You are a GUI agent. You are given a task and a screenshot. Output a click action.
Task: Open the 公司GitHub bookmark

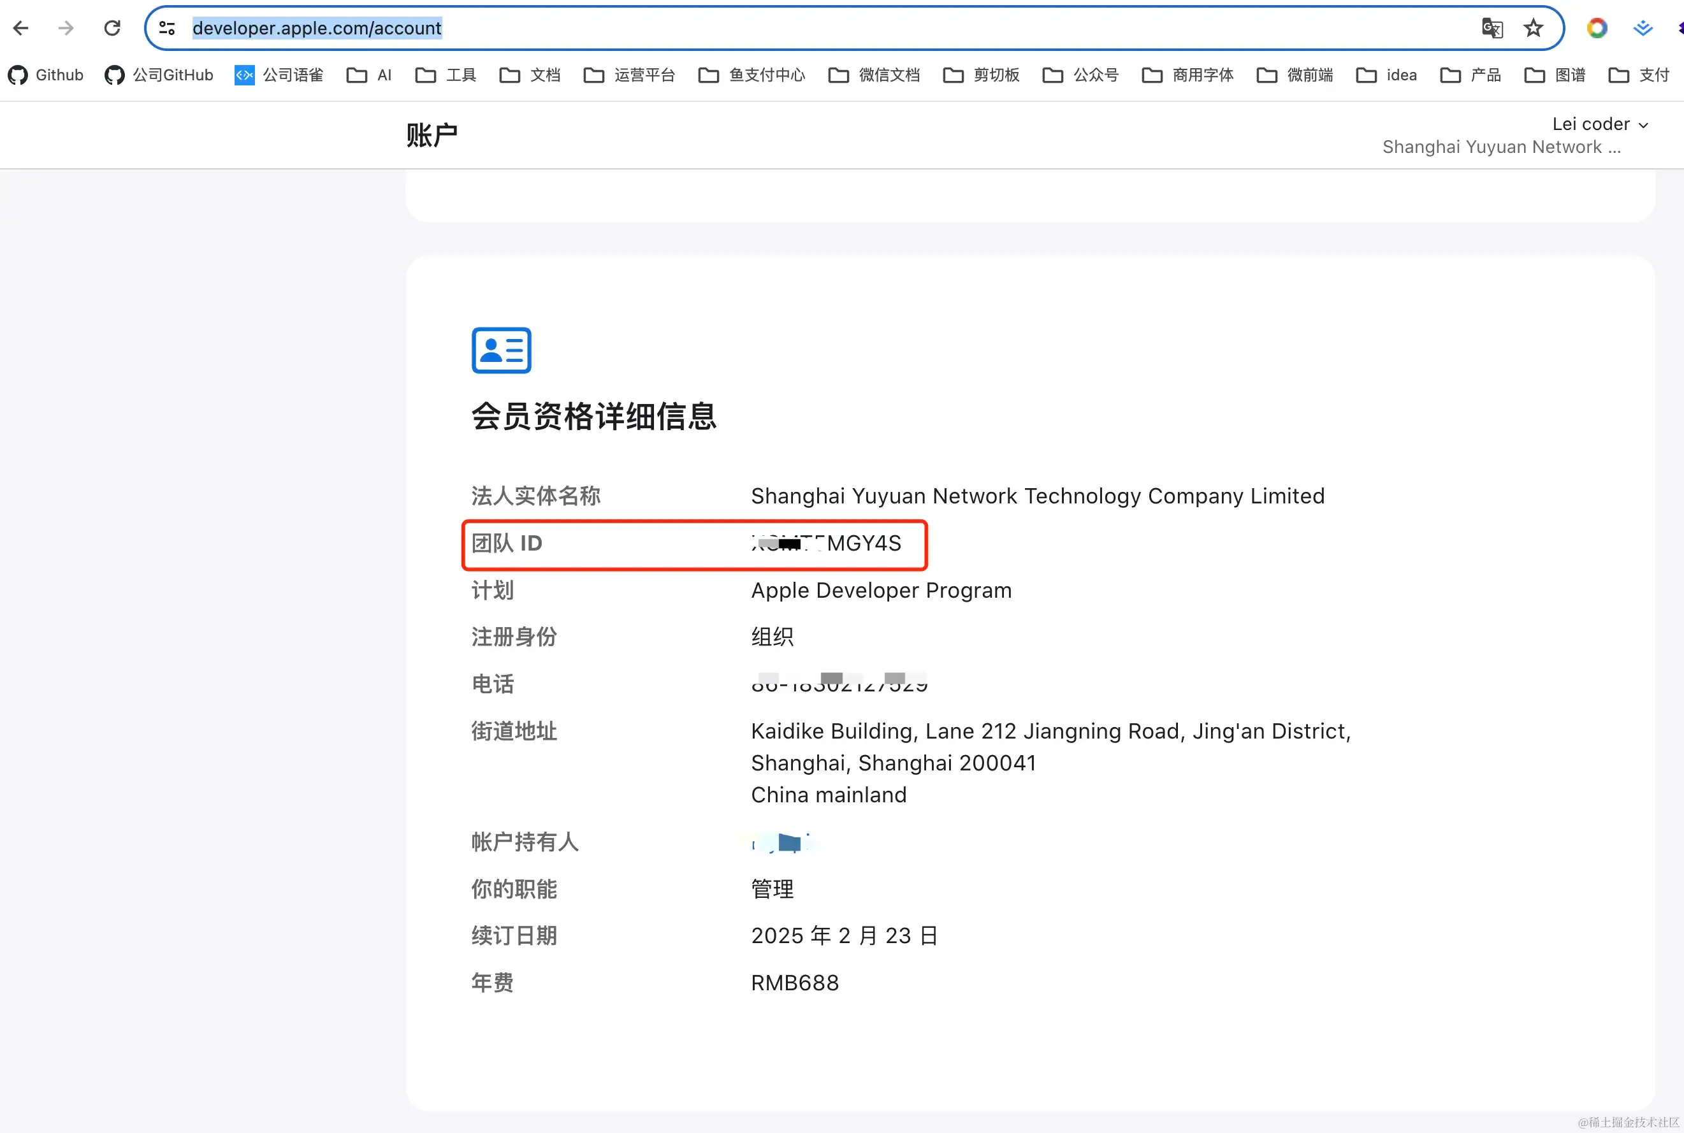159,75
